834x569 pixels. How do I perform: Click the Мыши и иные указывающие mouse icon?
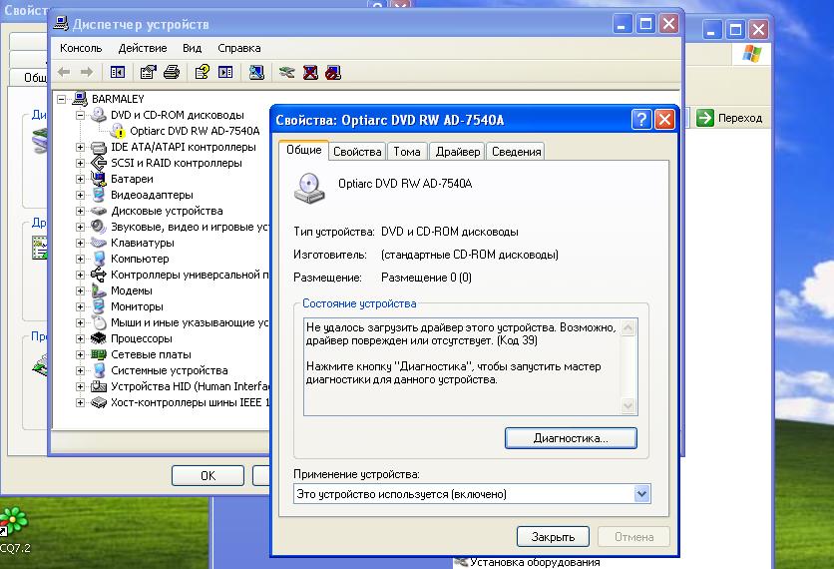pyautogui.click(x=99, y=322)
